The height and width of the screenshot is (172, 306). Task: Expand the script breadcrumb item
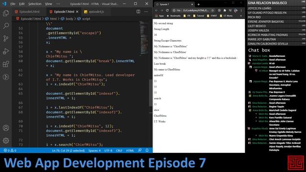[84, 19]
